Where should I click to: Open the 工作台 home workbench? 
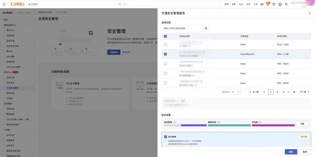click(x=32, y=4)
